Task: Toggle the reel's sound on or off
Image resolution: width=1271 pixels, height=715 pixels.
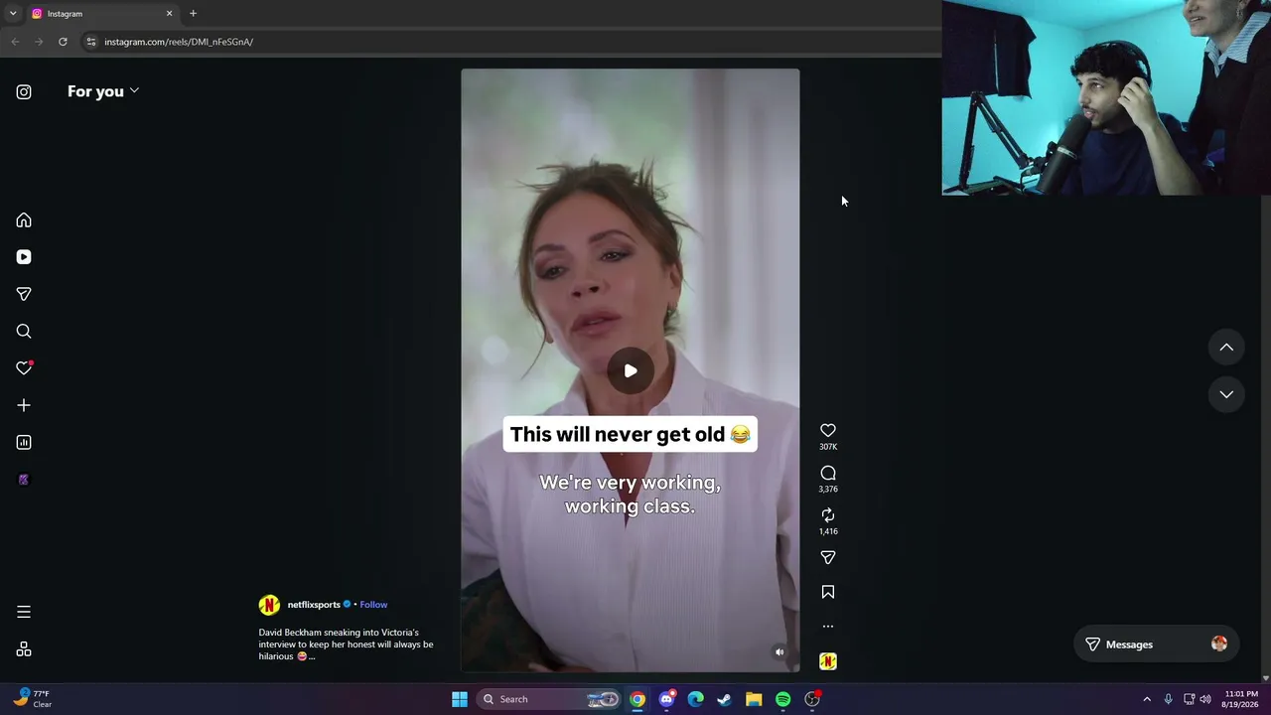Action: click(x=779, y=652)
